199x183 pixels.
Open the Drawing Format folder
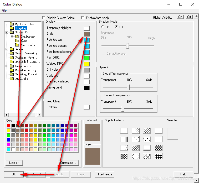[26, 74]
